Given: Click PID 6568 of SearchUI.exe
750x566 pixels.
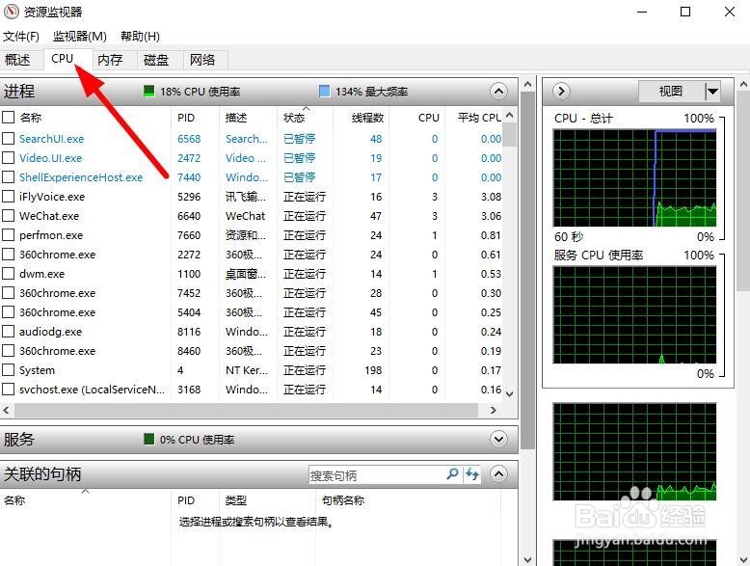Looking at the screenshot, I should point(189,139).
